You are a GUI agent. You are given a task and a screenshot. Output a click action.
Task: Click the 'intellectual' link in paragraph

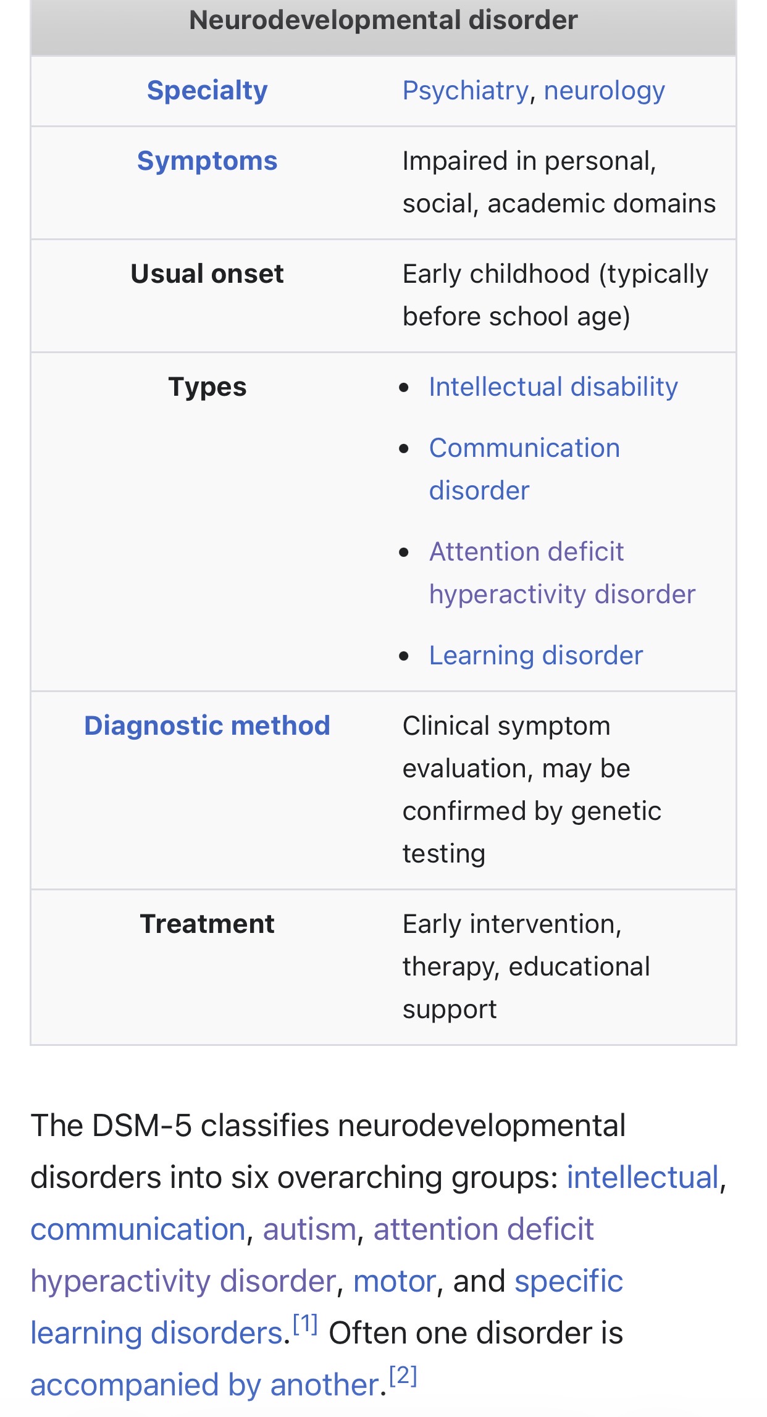click(x=642, y=1177)
